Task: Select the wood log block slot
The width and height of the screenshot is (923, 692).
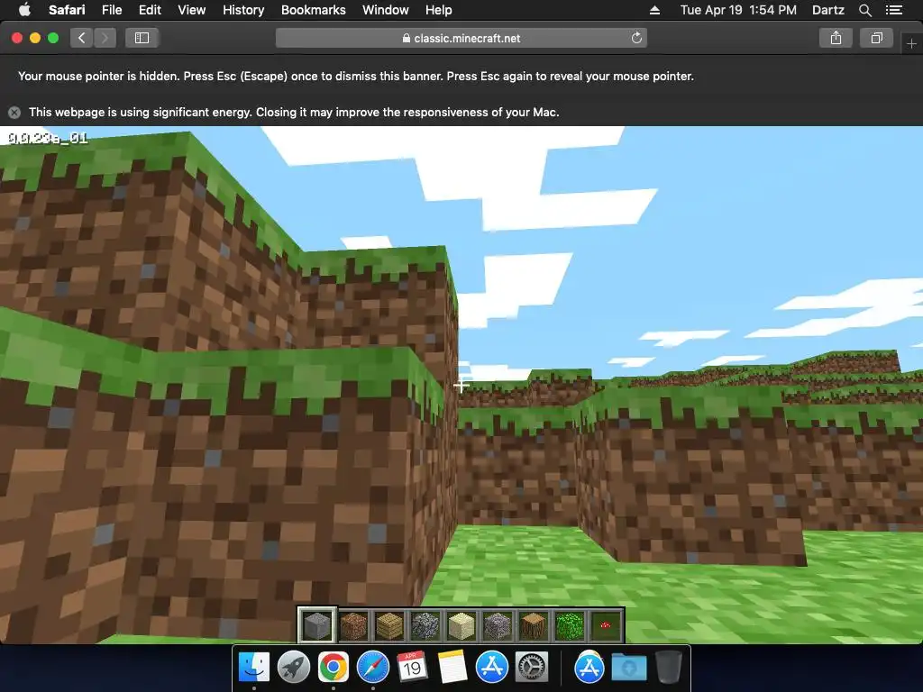Action: [534, 625]
